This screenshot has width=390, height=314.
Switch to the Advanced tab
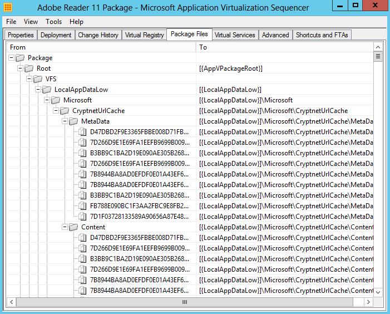tap(275, 35)
